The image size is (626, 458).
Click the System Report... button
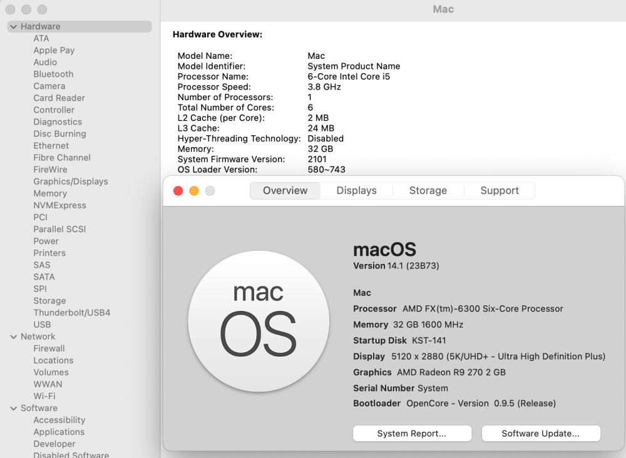tap(412, 433)
